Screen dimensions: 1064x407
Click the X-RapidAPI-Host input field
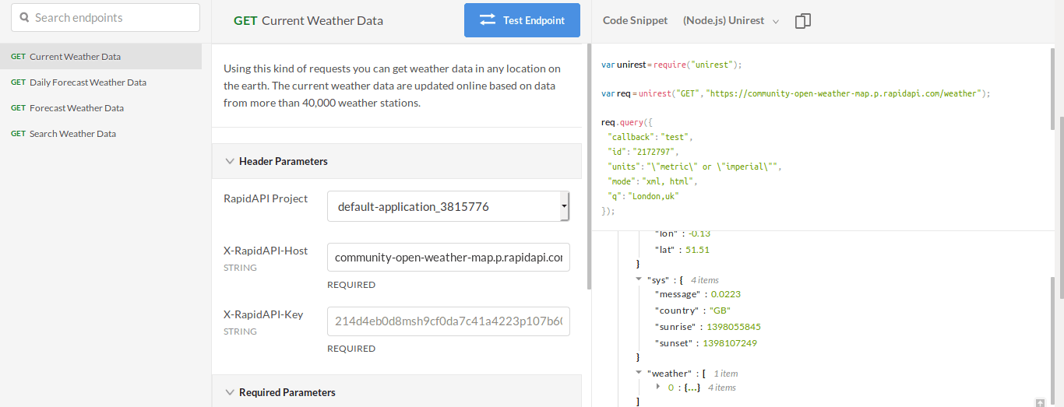(448, 257)
